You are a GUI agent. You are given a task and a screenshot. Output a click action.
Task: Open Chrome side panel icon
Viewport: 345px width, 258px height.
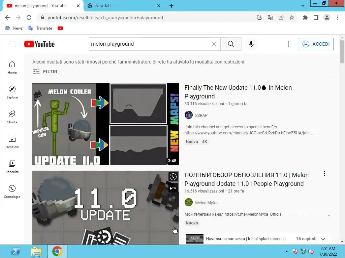[316, 17]
